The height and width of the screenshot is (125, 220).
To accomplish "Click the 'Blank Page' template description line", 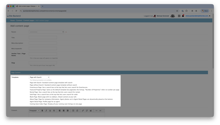I will tap(53, 97).
